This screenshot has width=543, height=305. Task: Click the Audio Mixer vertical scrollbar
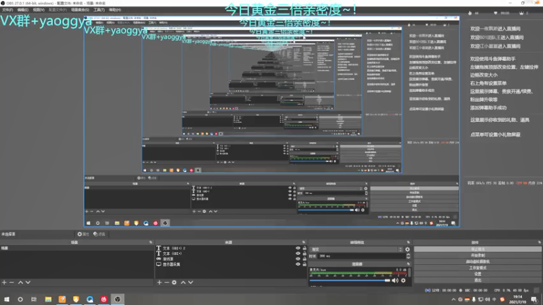[x=410, y=273]
